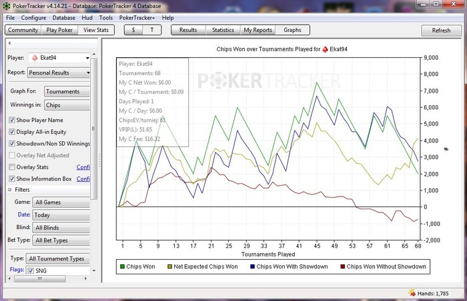Select the T tournament mode button
Screen dimensions: 467x301
152,30
